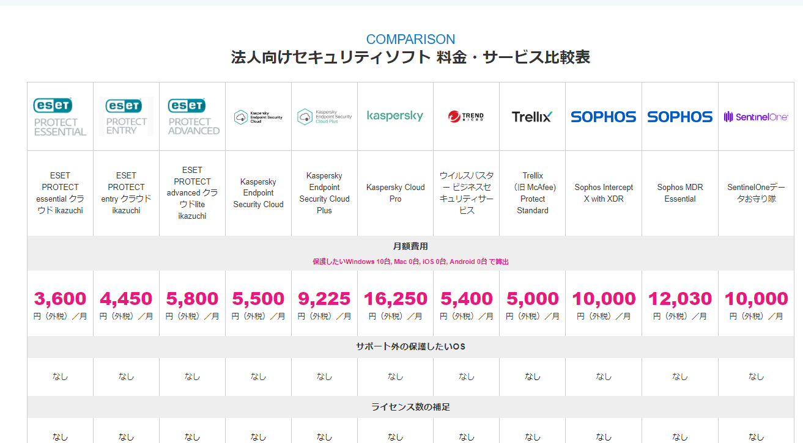Click the ESET PROTECT ADVANCED logo
The width and height of the screenshot is (803, 443).
point(193,117)
